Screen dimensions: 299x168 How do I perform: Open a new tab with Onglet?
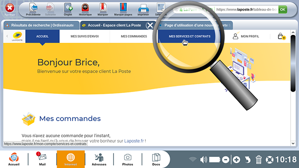[x=68, y=9]
